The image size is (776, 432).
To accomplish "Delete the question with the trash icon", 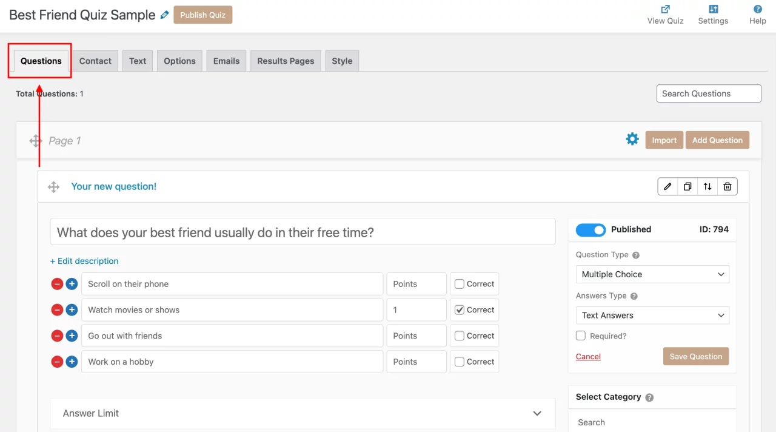I will [727, 186].
